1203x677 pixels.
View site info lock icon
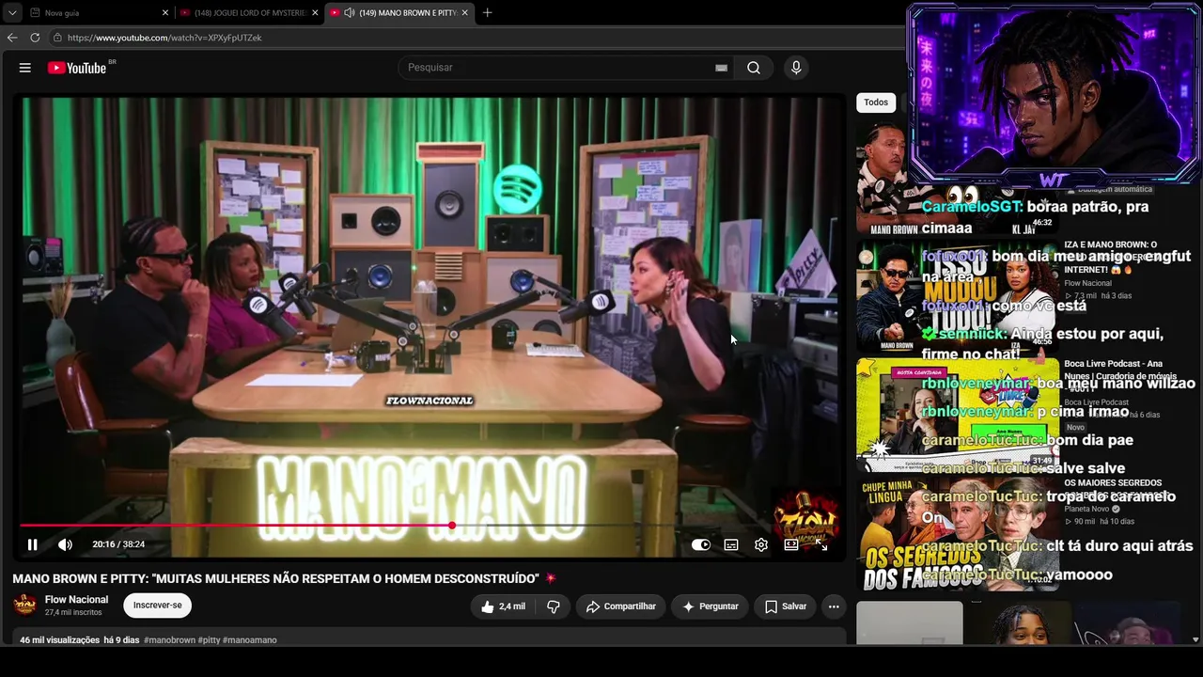tap(57, 38)
